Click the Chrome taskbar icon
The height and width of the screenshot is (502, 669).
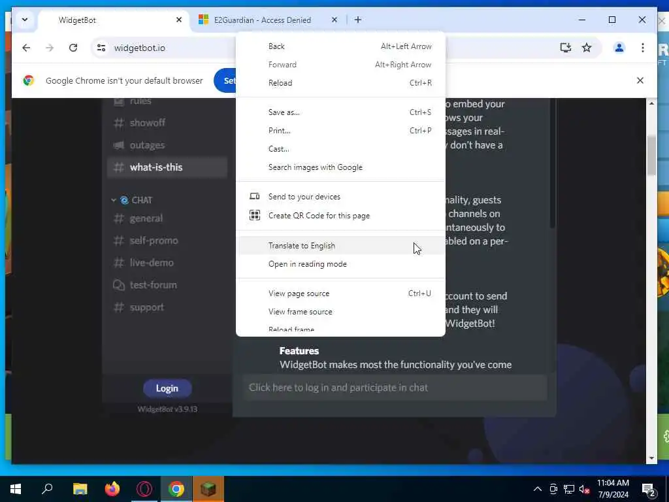[176, 489]
